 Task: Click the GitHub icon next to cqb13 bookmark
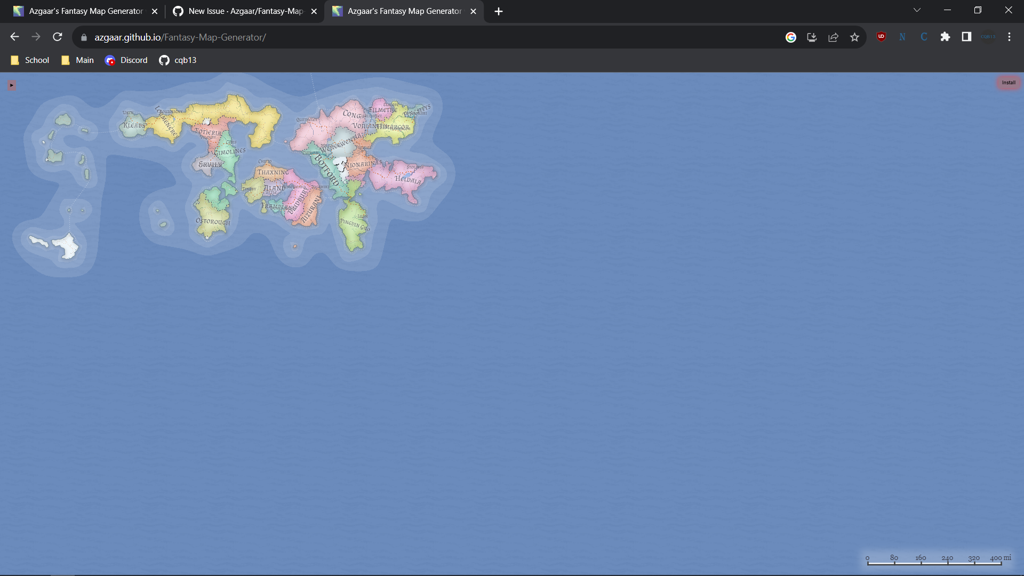coord(164,60)
